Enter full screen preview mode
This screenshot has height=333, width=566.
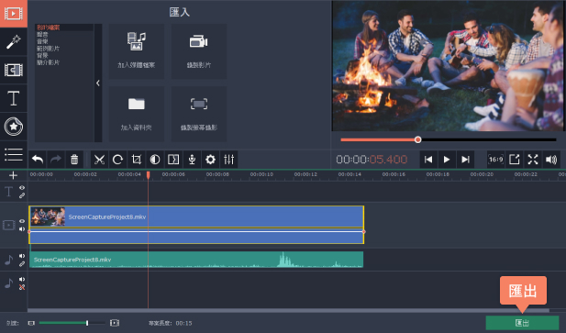(533, 160)
